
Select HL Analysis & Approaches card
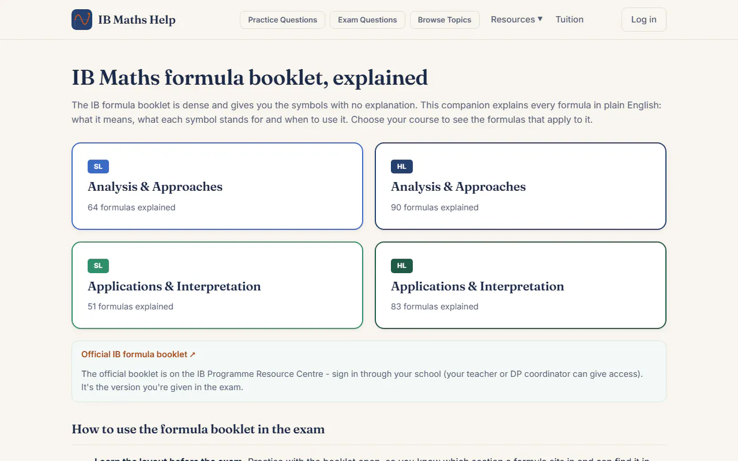tap(521, 186)
